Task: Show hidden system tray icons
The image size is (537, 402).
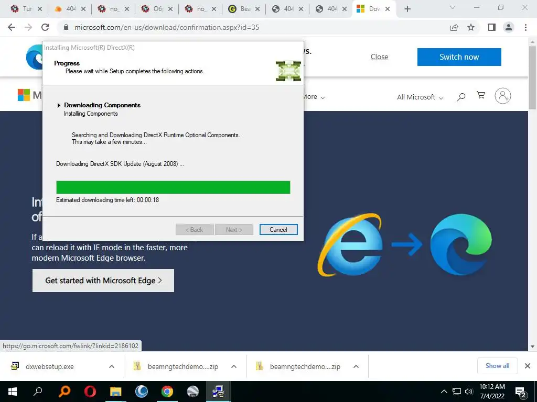Action: 444,392
